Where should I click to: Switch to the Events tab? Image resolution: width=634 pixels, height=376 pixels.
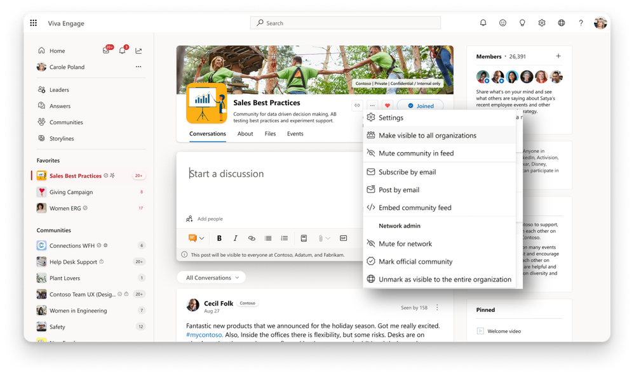pyautogui.click(x=295, y=134)
